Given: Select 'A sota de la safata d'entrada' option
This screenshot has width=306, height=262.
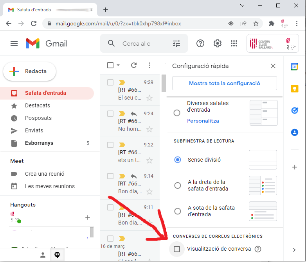Looking at the screenshot, I should pos(178,211).
